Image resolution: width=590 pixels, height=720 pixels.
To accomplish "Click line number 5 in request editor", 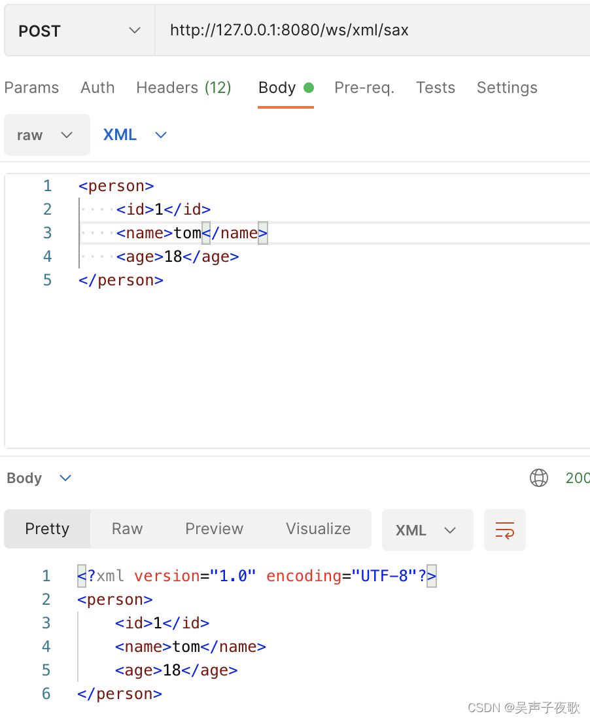I will [x=47, y=280].
